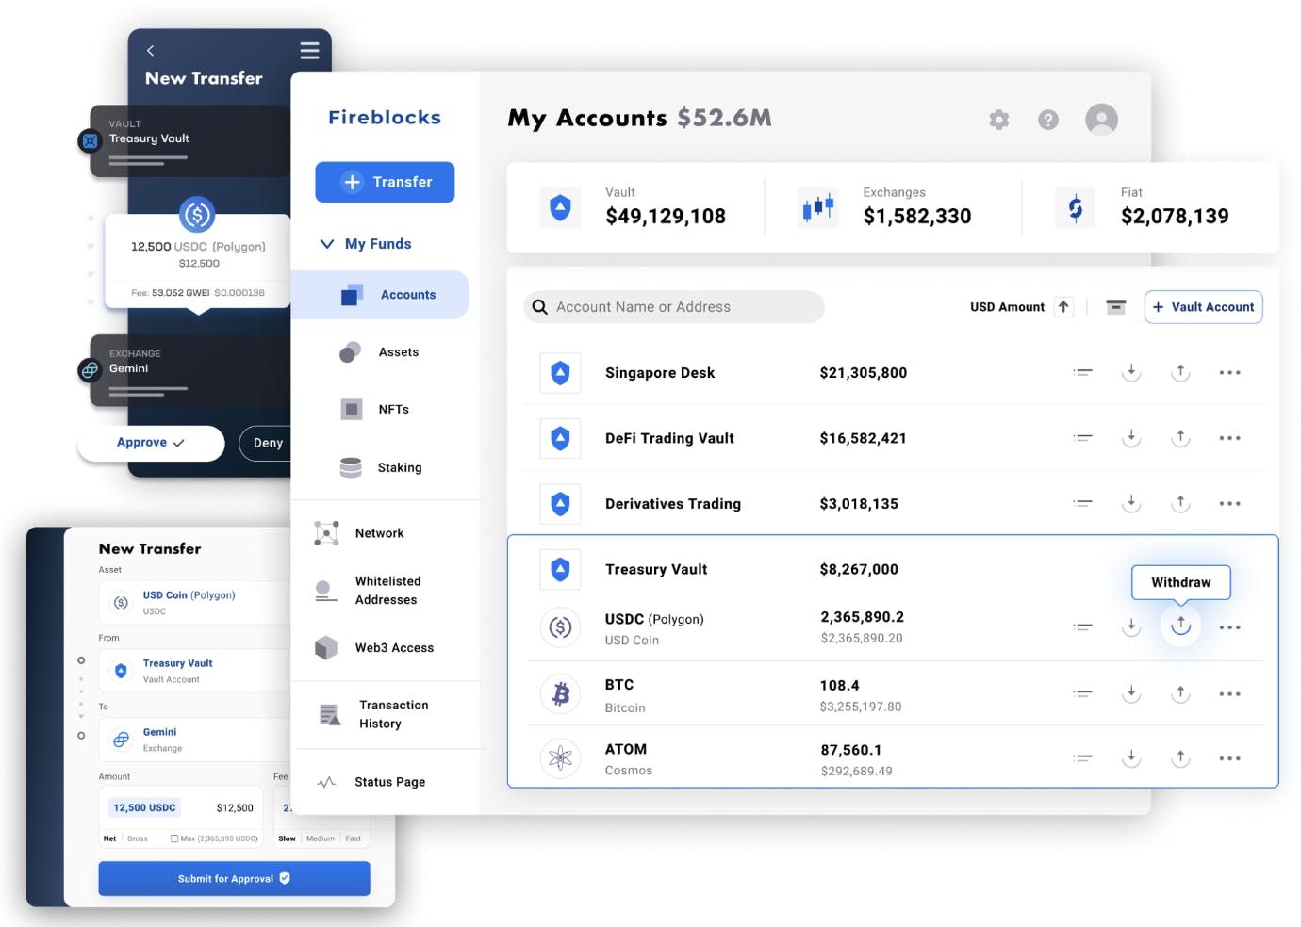Screen dimensions: 1301x927
Task: Deposit ATOM using the Cosmos row arrow
Action: pos(1131,758)
